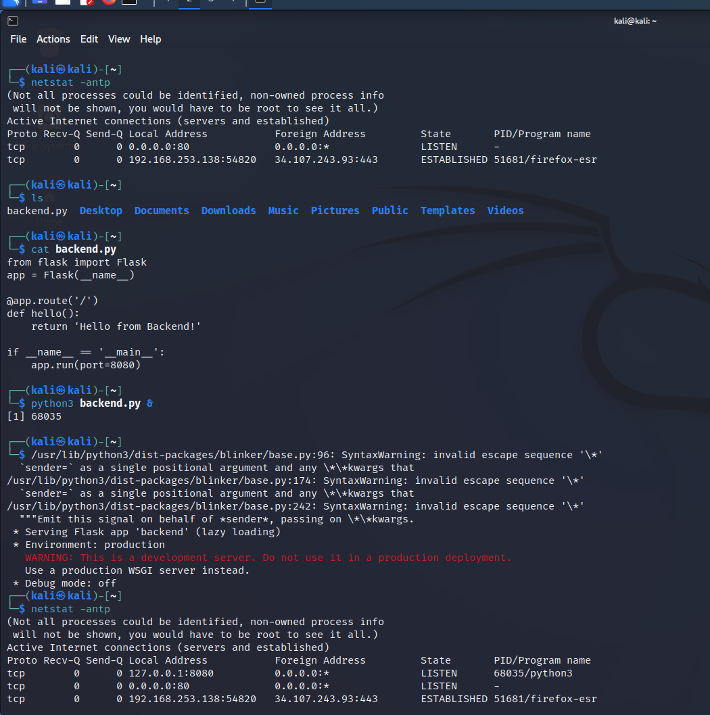Click the 'Public' directory name
Image resolution: width=710 pixels, height=715 pixels.
389,211
